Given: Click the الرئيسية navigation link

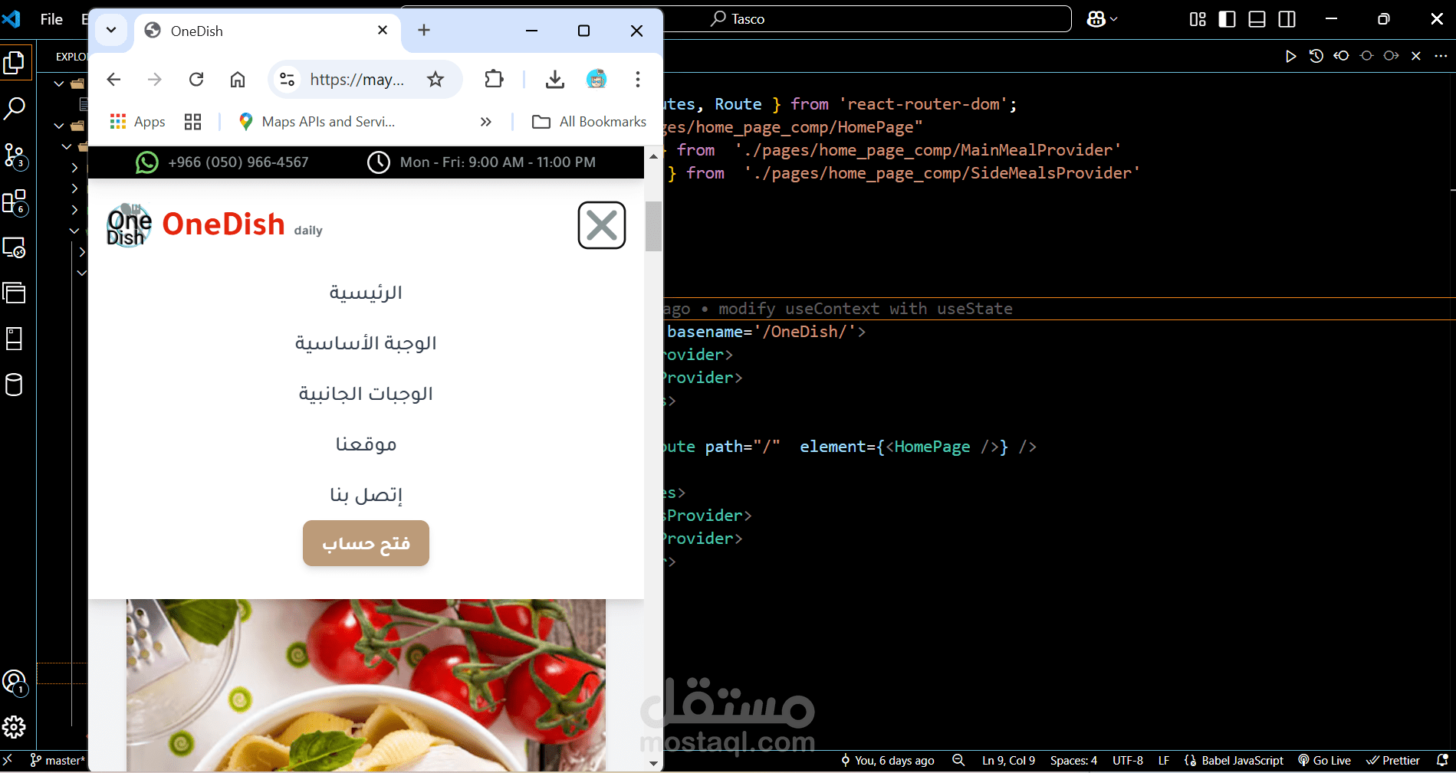Looking at the screenshot, I should pyautogui.click(x=366, y=293).
